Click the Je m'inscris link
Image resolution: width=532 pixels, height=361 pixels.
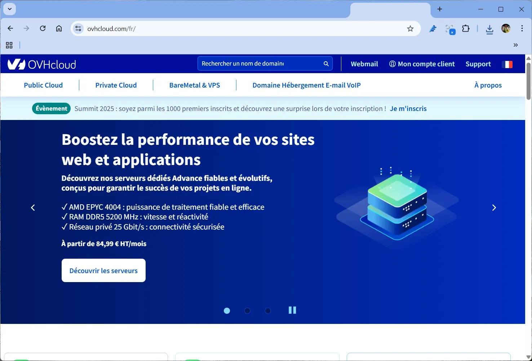click(x=408, y=108)
